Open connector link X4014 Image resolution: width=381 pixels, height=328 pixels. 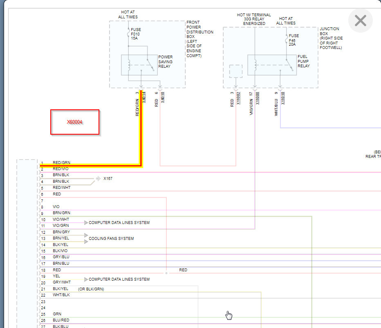[144, 97]
